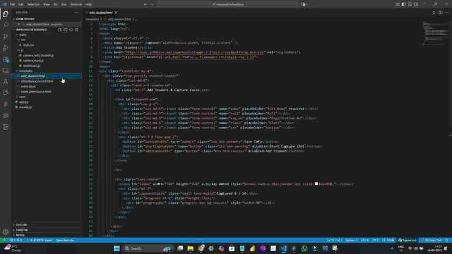Collapse the templates folder

point(25,71)
